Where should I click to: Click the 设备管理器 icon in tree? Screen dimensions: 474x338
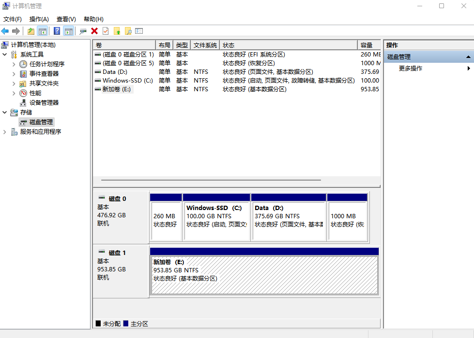(23, 103)
